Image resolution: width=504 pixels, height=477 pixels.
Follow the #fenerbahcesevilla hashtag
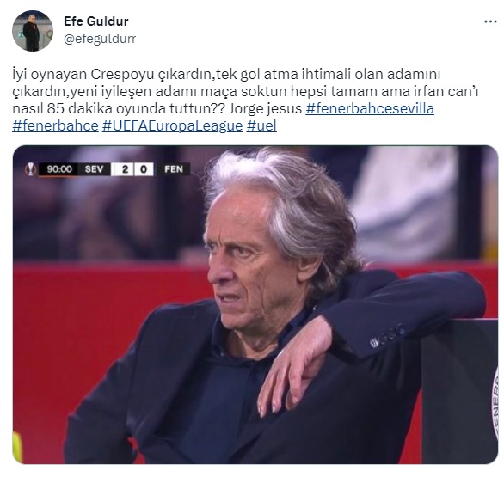(370, 108)
